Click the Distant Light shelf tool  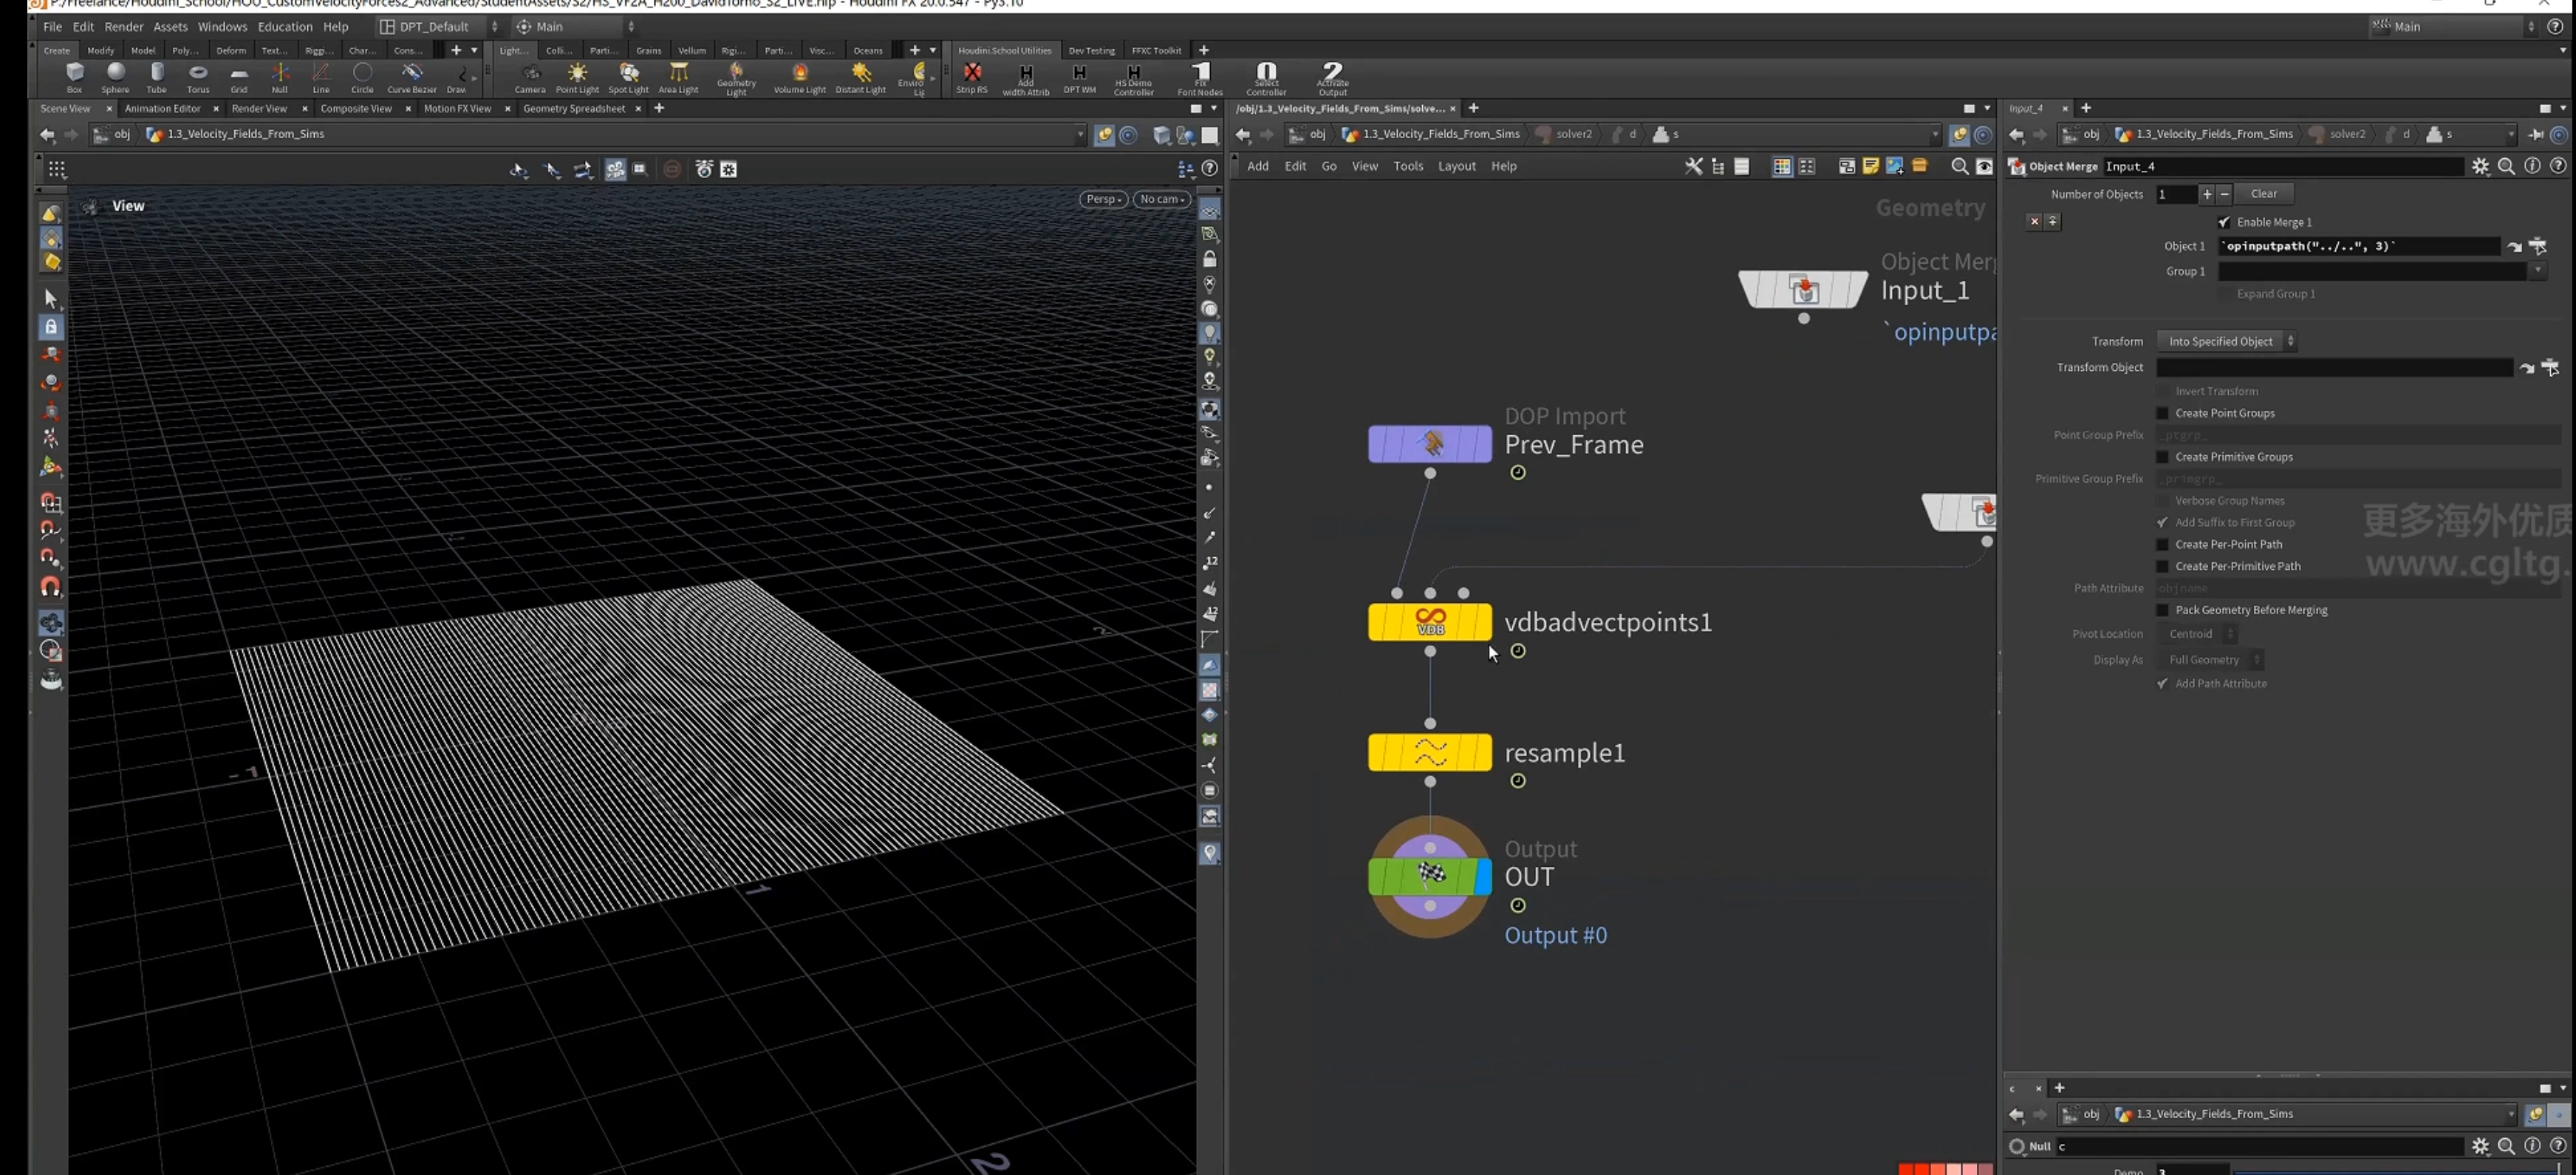860,77
